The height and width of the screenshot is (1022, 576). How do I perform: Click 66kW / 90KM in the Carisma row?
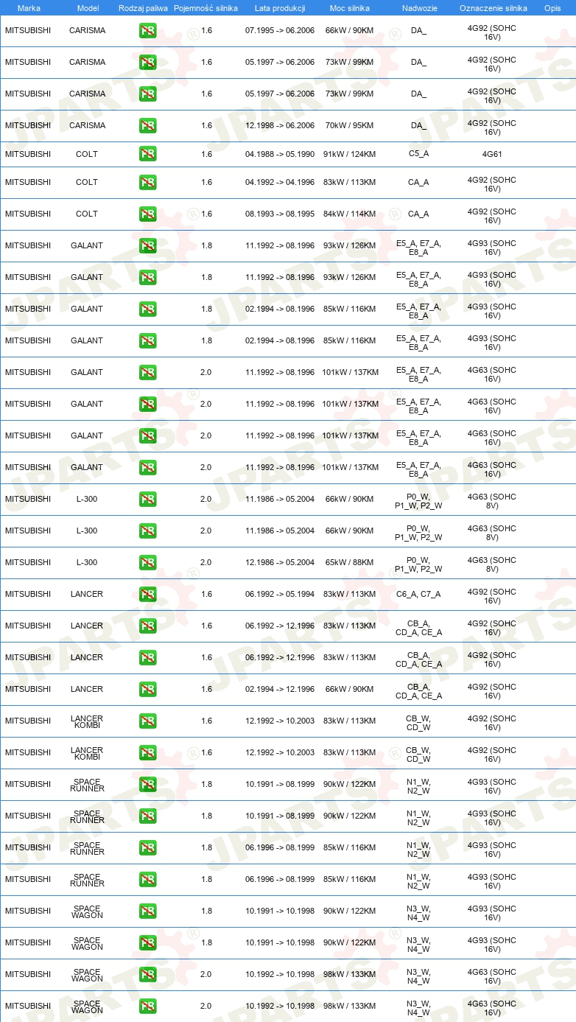[x=350, y=31]
